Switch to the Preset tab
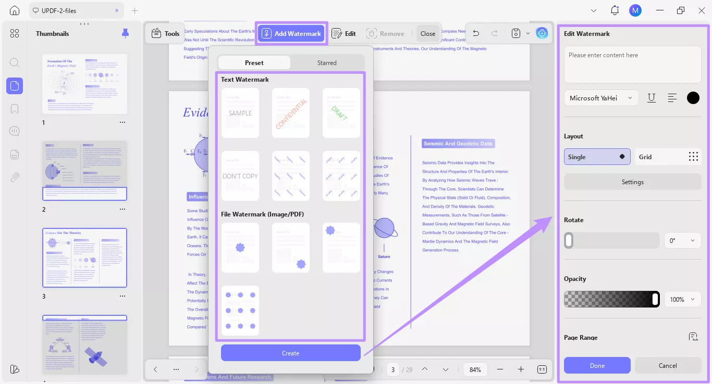Image resolution: width=712 pixels, height=384 pixels. coord(254,62)
